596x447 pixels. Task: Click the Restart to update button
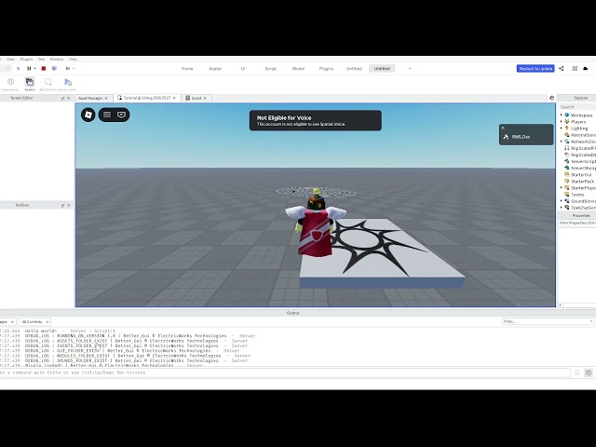tap(535, 68)
